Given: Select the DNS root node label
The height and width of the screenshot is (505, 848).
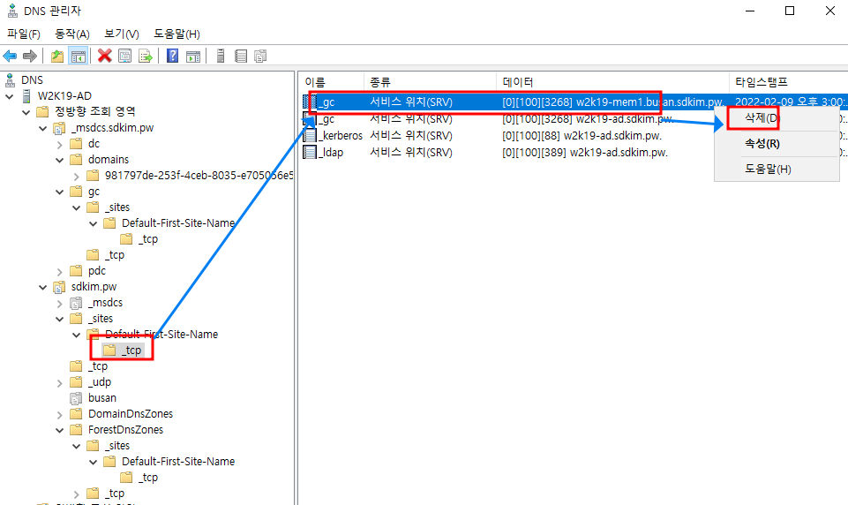Looking at the screenshot, I should click(32, 80).
